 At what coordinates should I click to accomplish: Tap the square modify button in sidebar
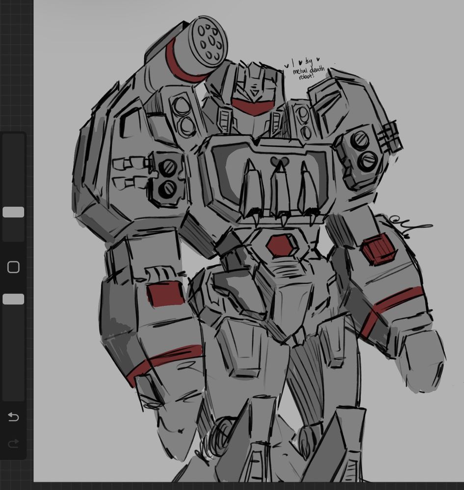pos(13,268)
